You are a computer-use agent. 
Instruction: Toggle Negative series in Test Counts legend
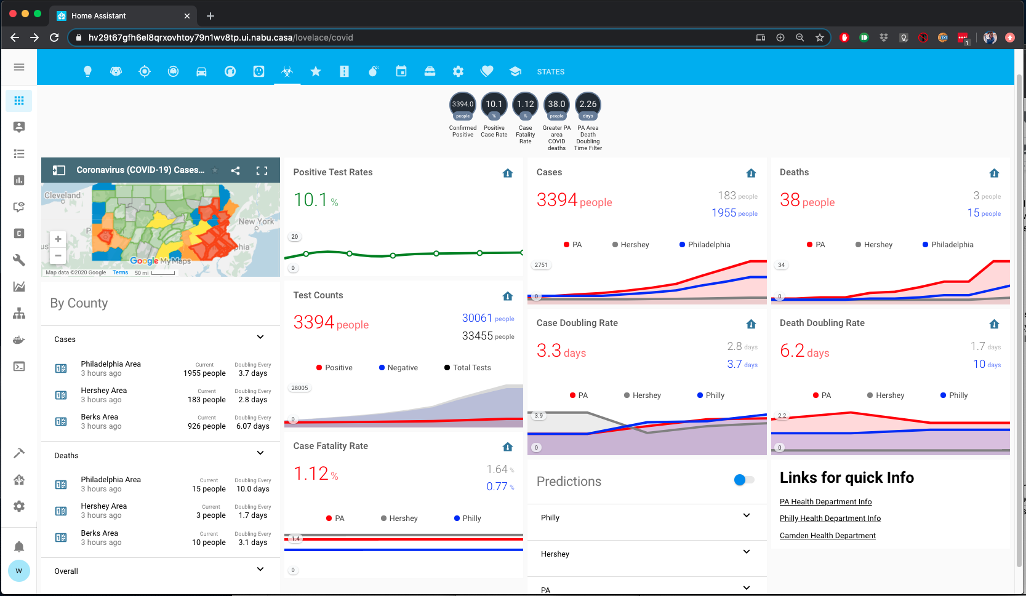[398, 368]
